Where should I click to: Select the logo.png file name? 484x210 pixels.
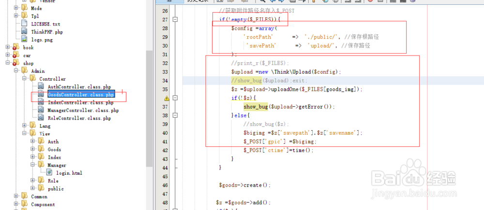pos(42,40)
